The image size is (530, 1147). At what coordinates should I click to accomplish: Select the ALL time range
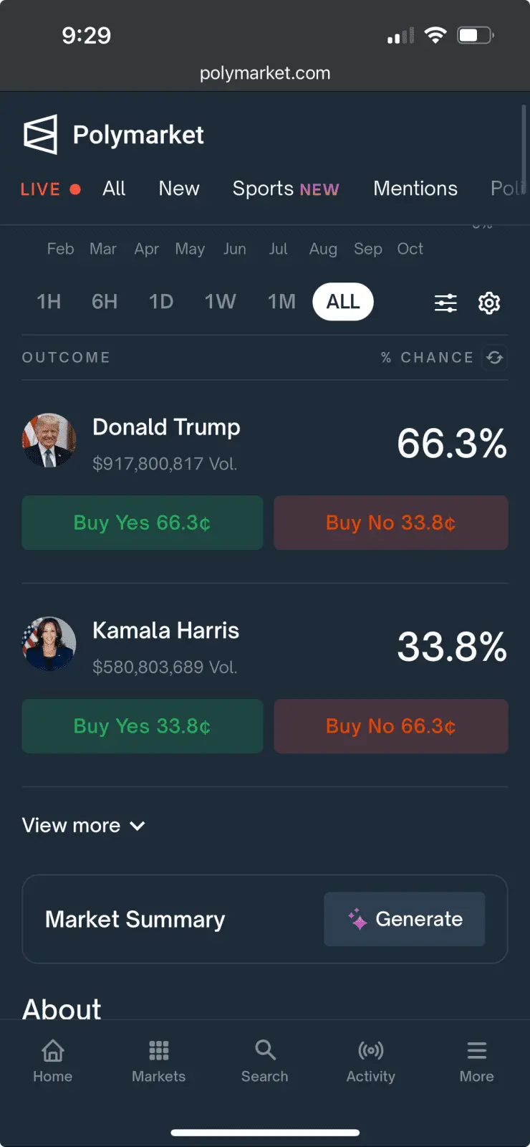coord(343,302)
